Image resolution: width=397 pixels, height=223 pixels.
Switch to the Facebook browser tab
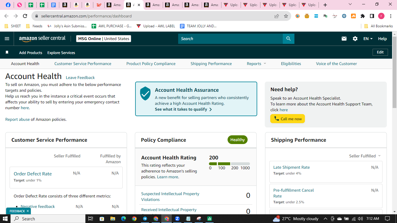click(8, 5)
